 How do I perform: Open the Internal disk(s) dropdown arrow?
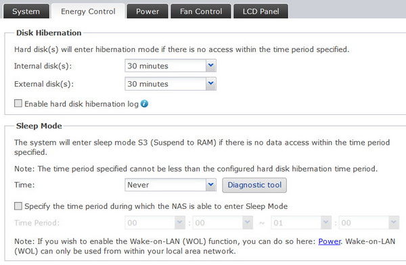[211, 66]
